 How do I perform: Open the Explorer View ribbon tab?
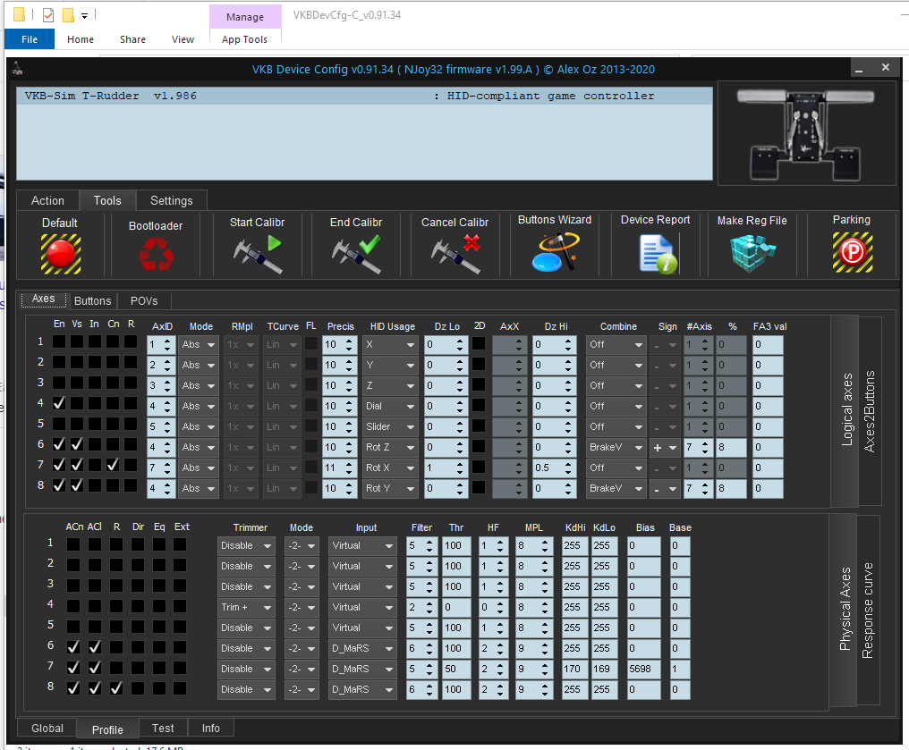coord(183,39)
